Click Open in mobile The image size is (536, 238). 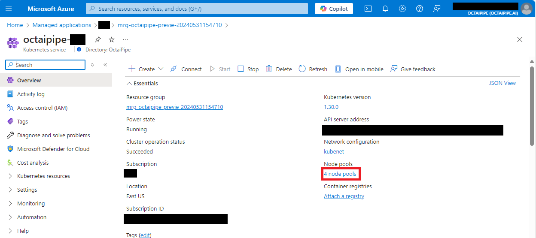359,69
